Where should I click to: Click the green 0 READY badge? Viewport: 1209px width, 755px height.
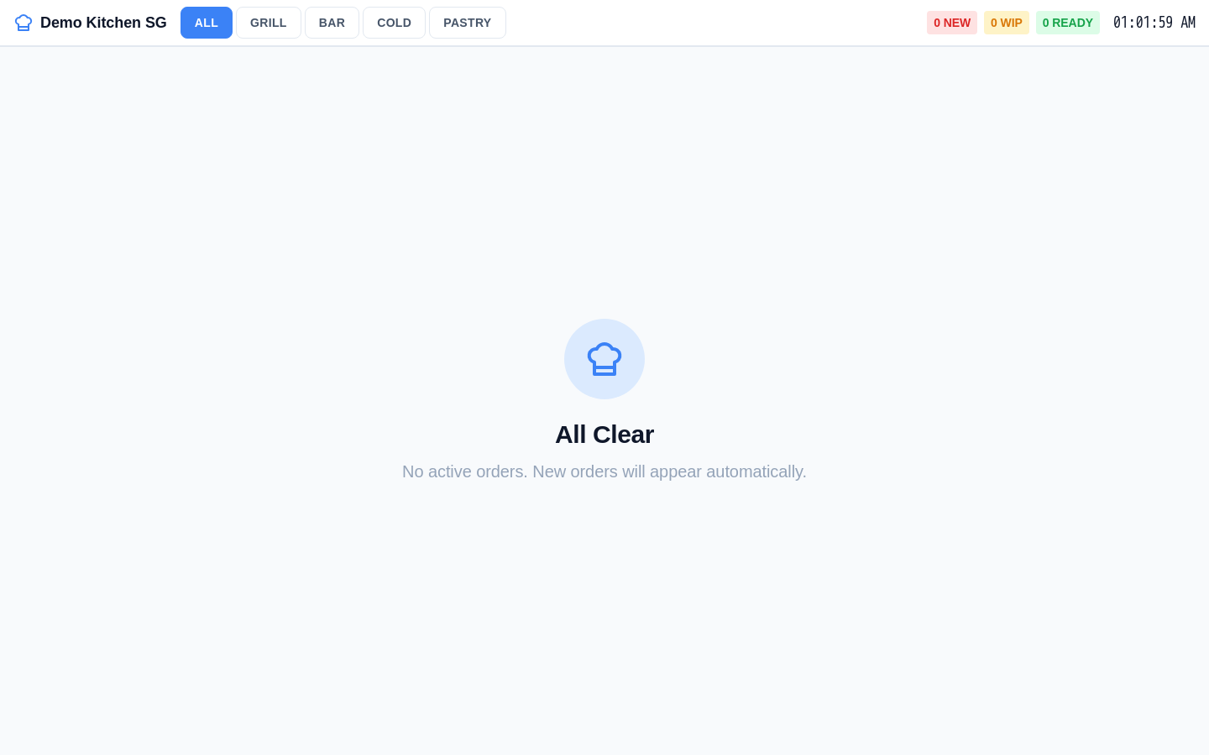click(1068, 23)
